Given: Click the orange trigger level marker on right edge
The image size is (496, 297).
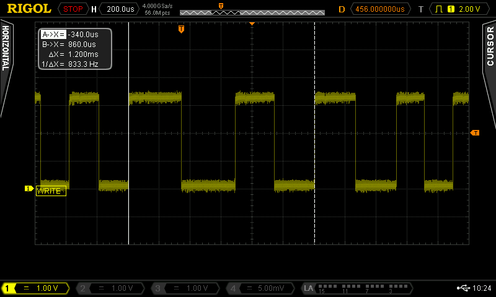Looking at the screenshot, I should coord(475,133).
